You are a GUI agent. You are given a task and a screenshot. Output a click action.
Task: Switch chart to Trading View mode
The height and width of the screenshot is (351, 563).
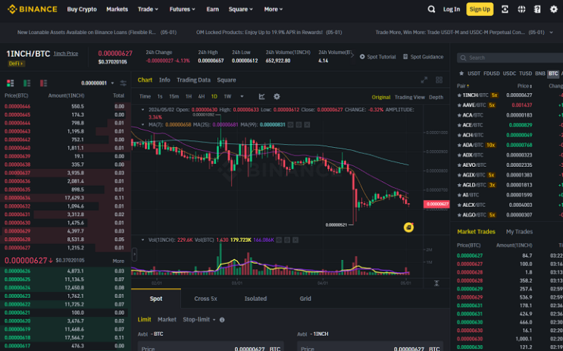point(410,97)
